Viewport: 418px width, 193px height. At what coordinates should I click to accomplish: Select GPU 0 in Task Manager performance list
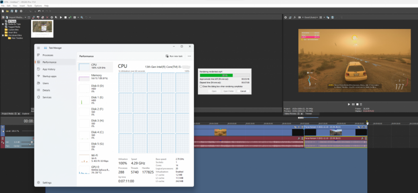[x=95, y=169]
